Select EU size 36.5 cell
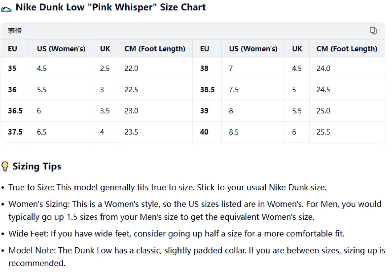Screen dimensions: 392x272 point(15,111)
